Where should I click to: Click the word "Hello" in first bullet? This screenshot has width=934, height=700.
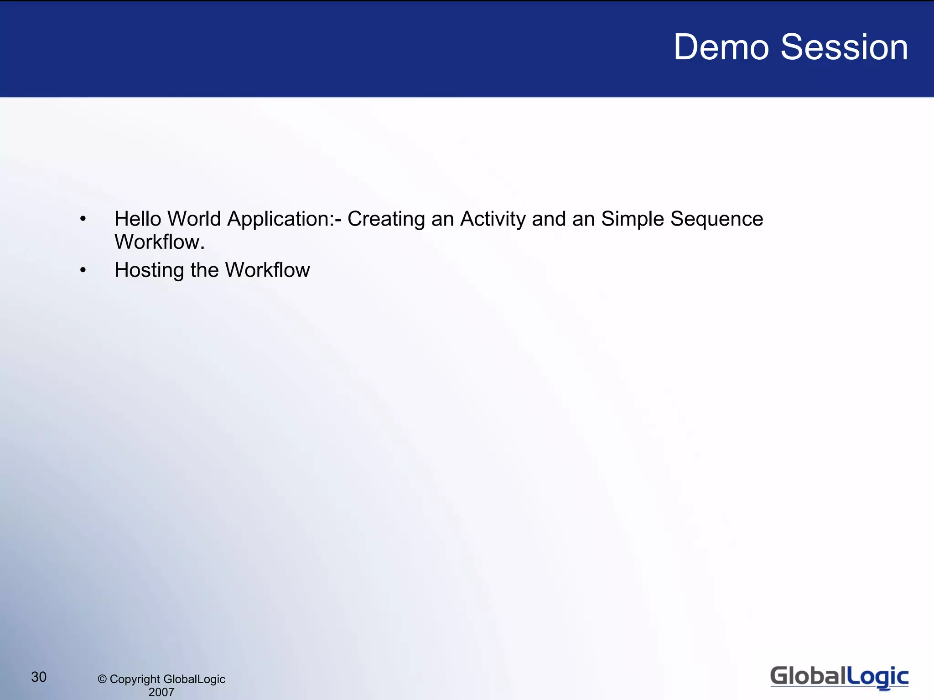tap(137, 219)
